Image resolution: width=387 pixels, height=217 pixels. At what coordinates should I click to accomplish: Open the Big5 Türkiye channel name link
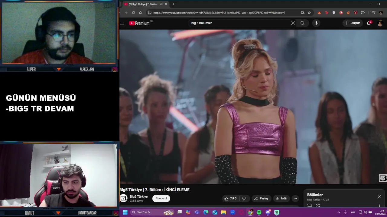pyautogui.click(x=138, y=197)
